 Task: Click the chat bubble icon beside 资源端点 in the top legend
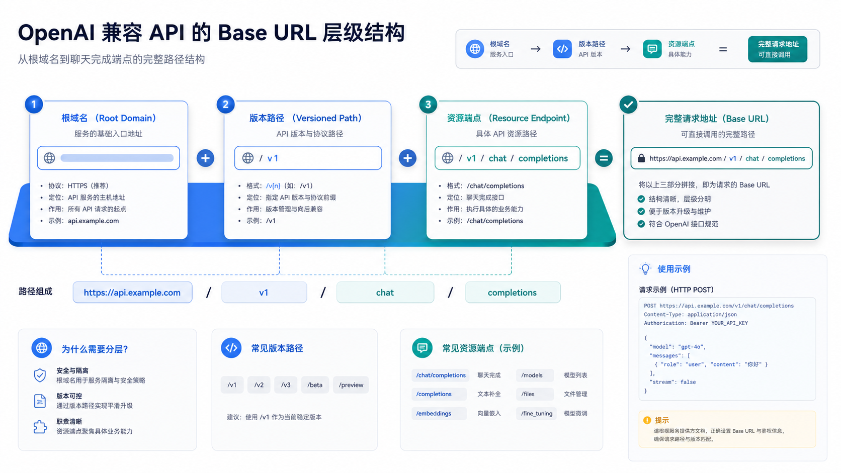click(652, 49)
